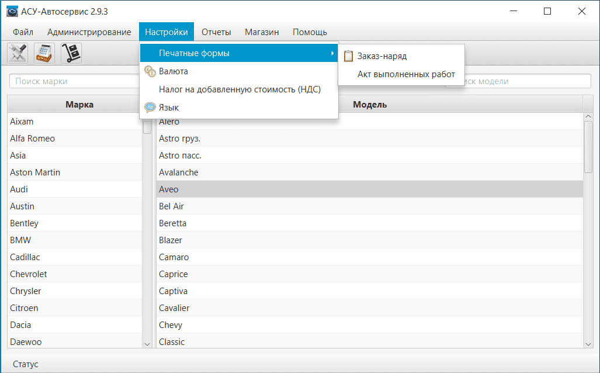Click the Модель column header

370,105
